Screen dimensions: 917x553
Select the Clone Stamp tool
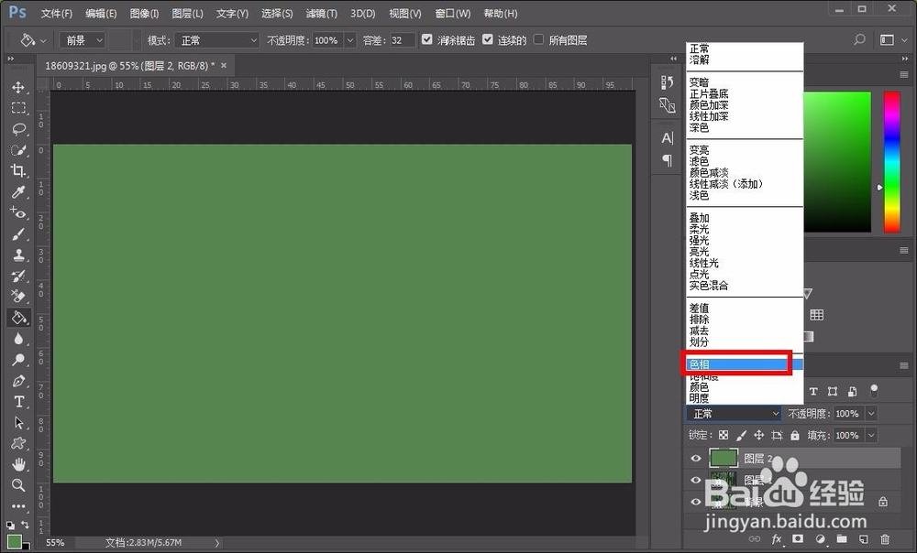(18, 255)
